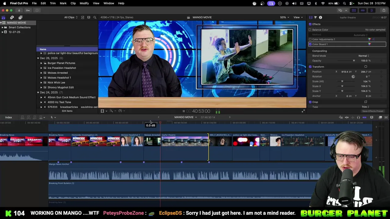Adjust the Opacity slider
The width and height of the screenshot is (390, 219).
[x=346, y=61]
